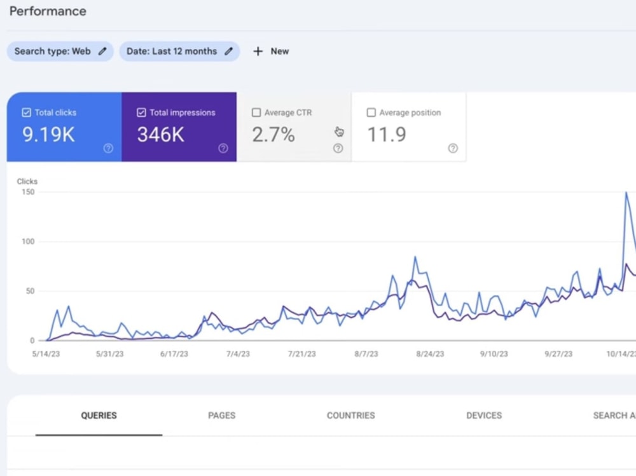Switch to the Pages tab

(221, 416)
